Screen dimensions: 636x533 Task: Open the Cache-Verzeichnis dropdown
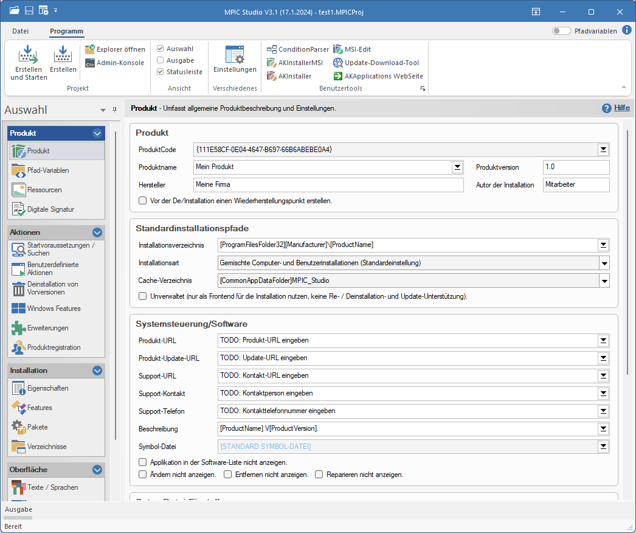(x=604, y=280)
